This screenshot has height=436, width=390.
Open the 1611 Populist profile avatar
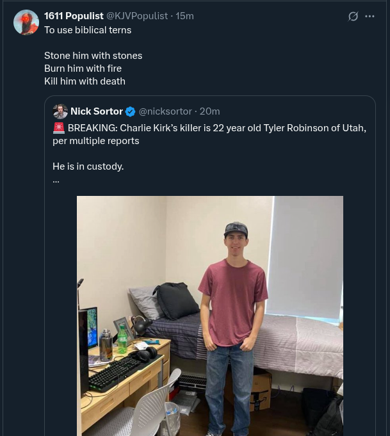(x=26, y=22)
